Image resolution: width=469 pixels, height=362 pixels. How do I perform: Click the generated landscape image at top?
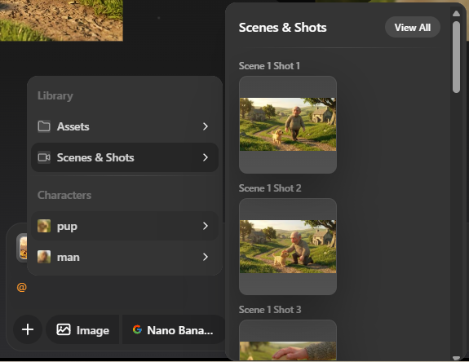coord(61,20)
